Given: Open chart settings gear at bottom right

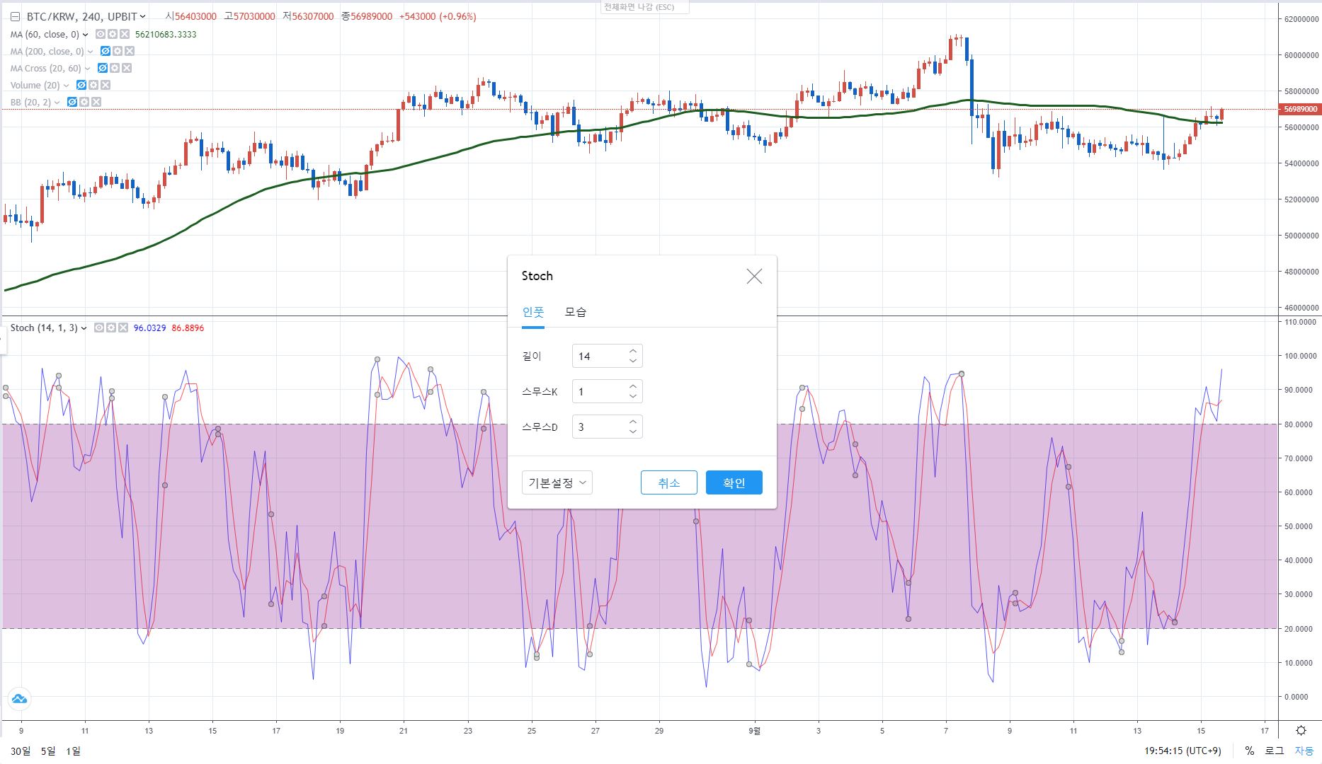Looking at the screenshot, I should 1300,731.
